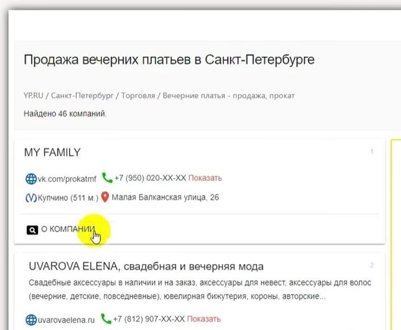Click the page heading Продажа вечерних платьев
Screen dimensions: 401x330
coord(169,60)
